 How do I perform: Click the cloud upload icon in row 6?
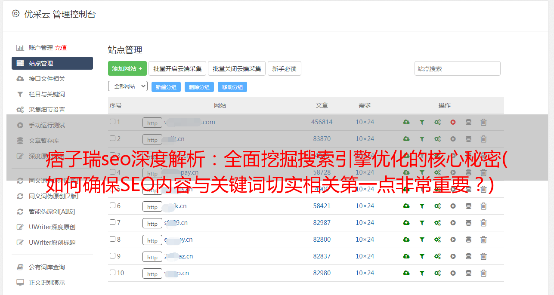pos(406,206)
